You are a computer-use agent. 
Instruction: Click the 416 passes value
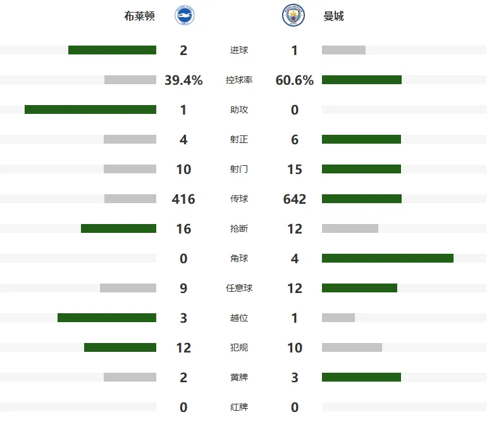(x=183, y=199)
